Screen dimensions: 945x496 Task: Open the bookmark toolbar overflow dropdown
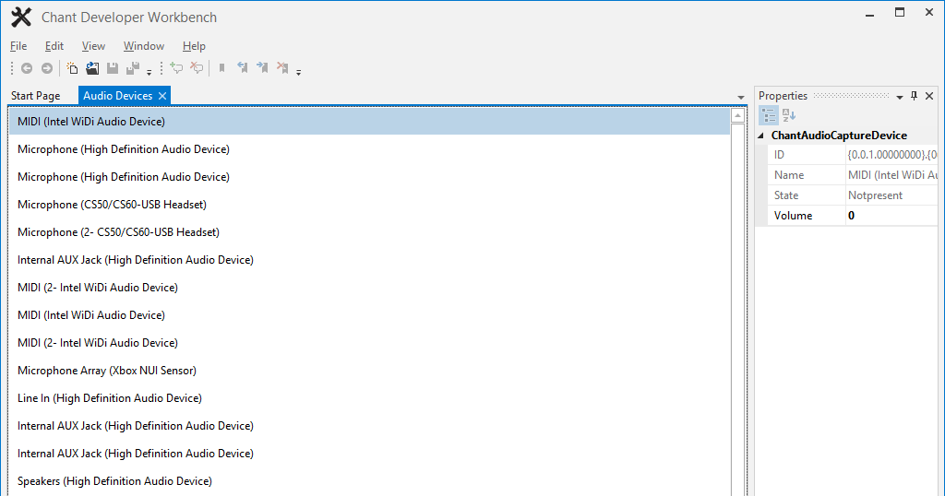(298, 73)
